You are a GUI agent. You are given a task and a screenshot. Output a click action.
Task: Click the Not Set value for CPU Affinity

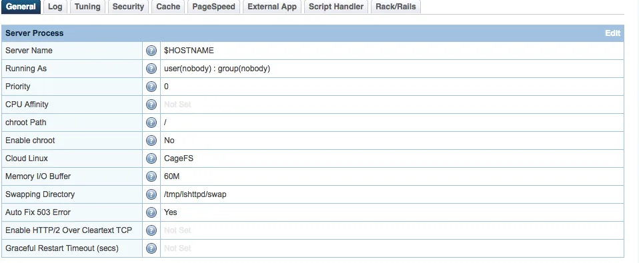click(x=177, y=105)
